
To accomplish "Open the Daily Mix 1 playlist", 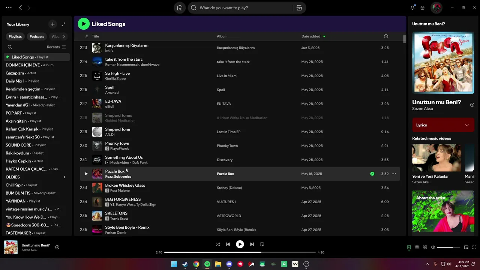I will pyautogui.click(x=37, y=81).
